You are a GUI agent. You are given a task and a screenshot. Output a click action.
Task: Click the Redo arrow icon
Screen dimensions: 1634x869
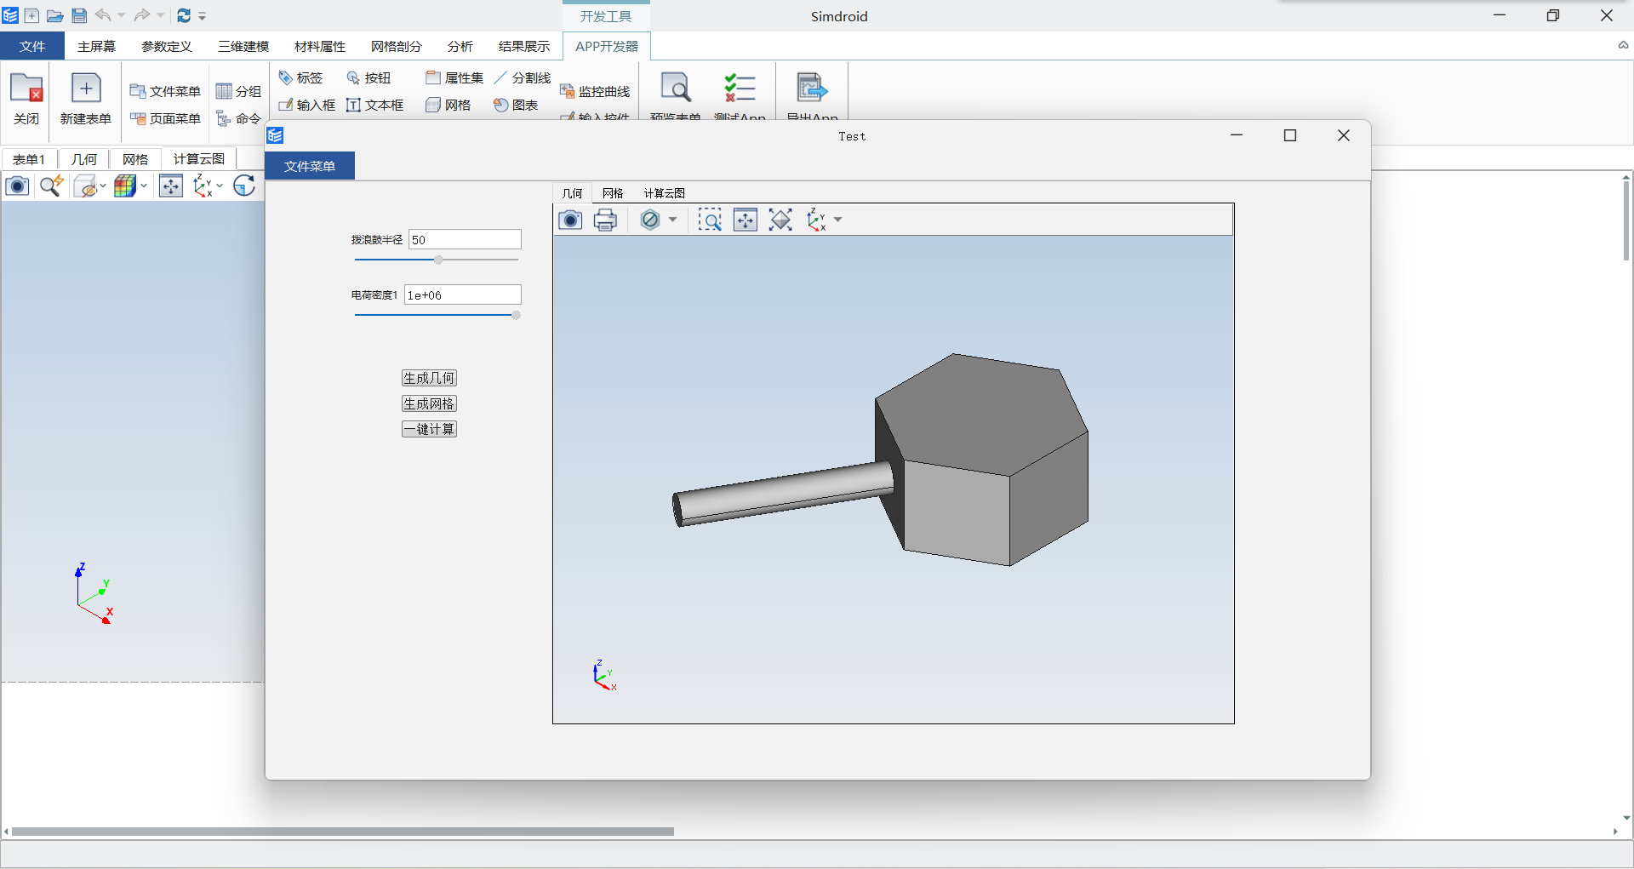pyautogui.click(x=142, y=15)
